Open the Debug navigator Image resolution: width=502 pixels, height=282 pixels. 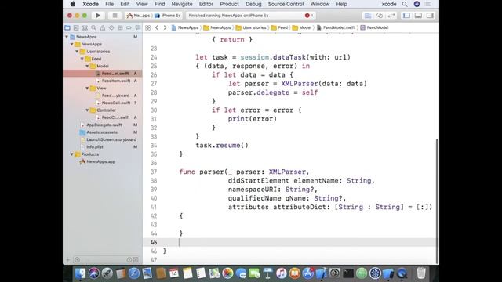120,28
